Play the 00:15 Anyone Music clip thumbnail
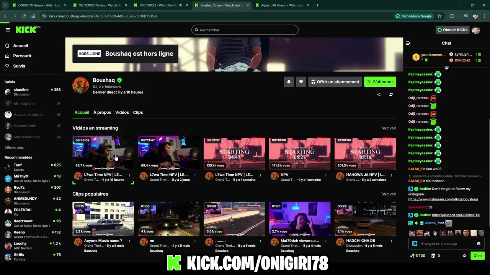The width and height of the screenshot is (490, 275). pyautogui.click(x=103, y=219)
